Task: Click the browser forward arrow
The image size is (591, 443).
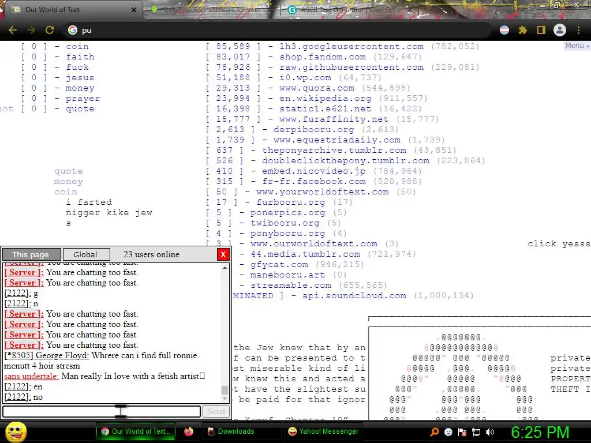Action: pyautogui.click(x=31, y=30)
